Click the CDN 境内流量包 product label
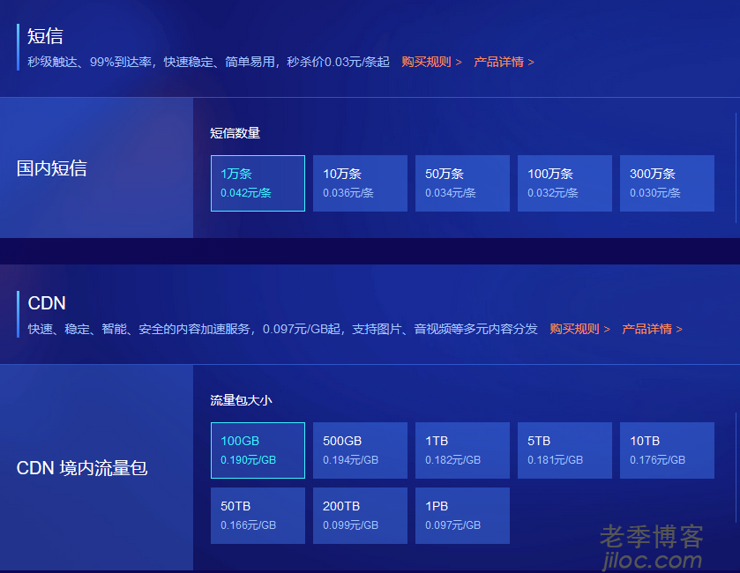This screenshot has width=740, height=573. click(x=82, y=468)
